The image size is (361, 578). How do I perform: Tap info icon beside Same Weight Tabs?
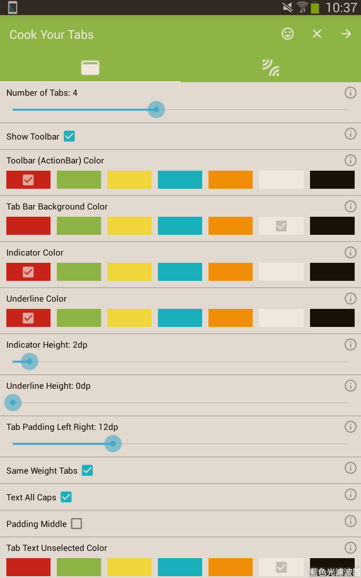click(x=351, y=468)
